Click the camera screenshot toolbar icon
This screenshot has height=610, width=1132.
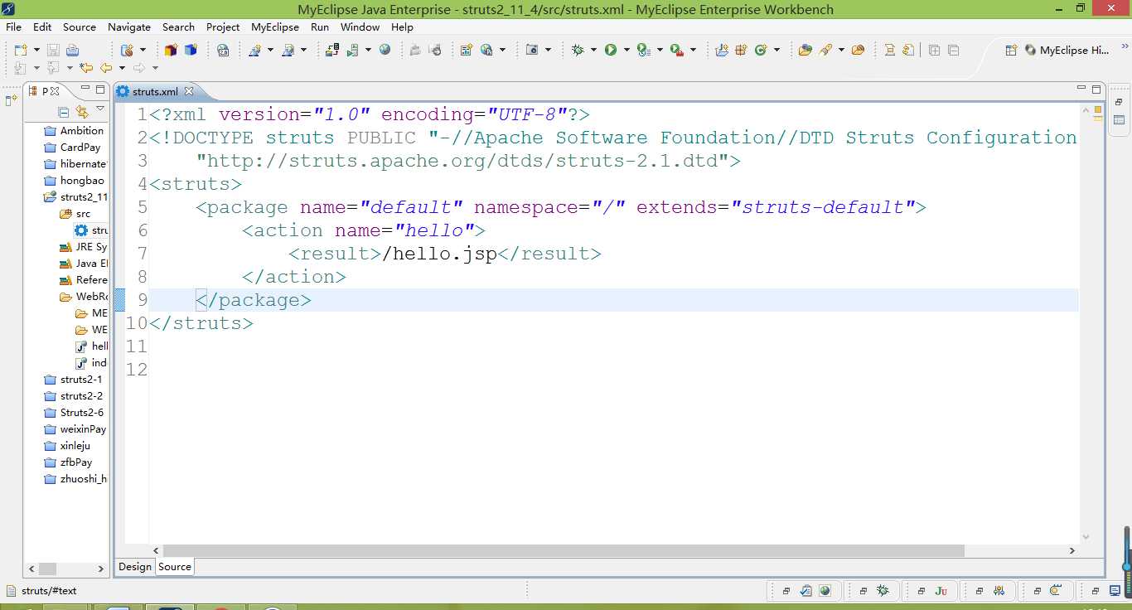[x=532, y=50]
